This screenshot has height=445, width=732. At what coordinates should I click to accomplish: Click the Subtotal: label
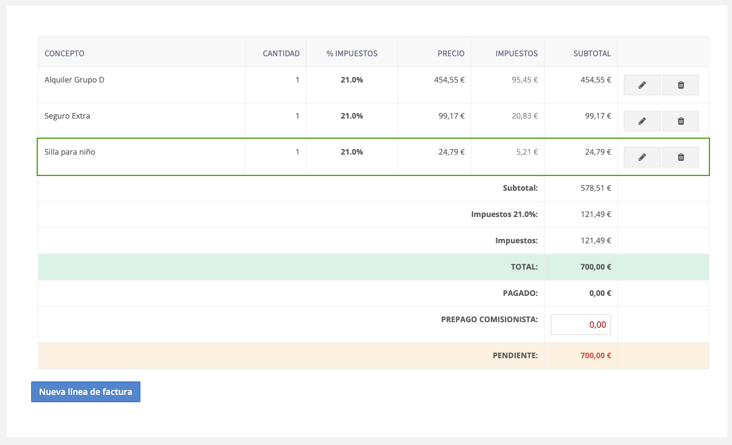[520, 188]
